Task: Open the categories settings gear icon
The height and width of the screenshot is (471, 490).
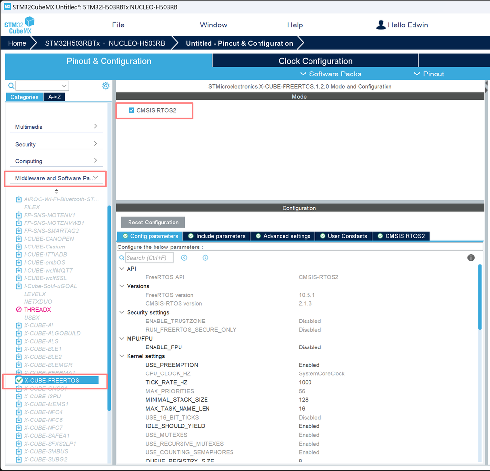Action: [105, 86]
